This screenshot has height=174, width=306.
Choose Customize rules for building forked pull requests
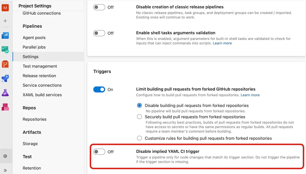coord(139,138)
